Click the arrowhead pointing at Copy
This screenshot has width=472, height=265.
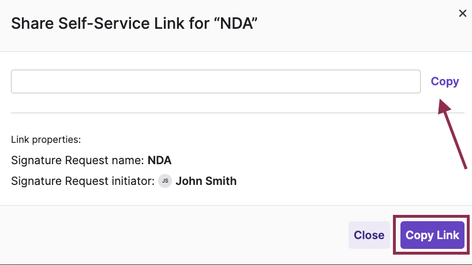pos(443,105)
